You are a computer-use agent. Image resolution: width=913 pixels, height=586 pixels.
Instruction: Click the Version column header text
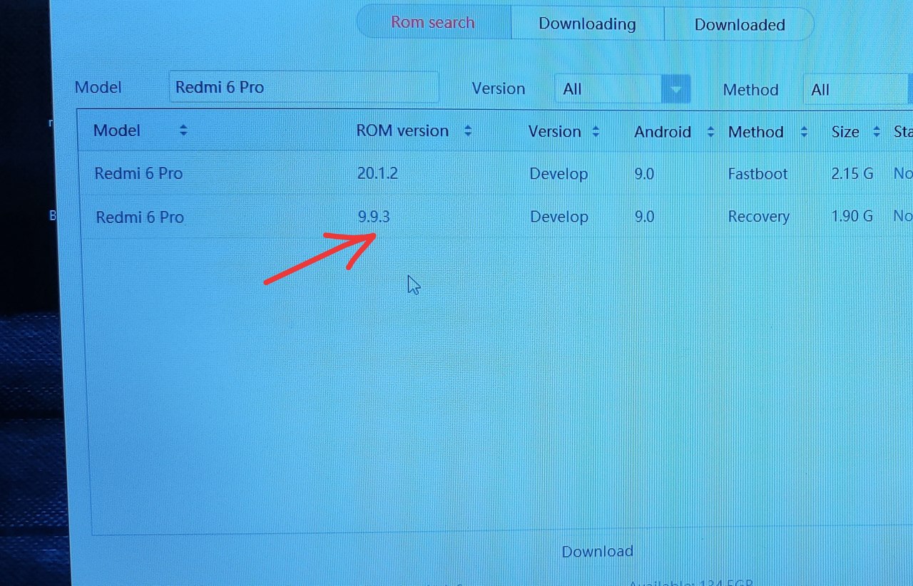(x=555, y=132)
